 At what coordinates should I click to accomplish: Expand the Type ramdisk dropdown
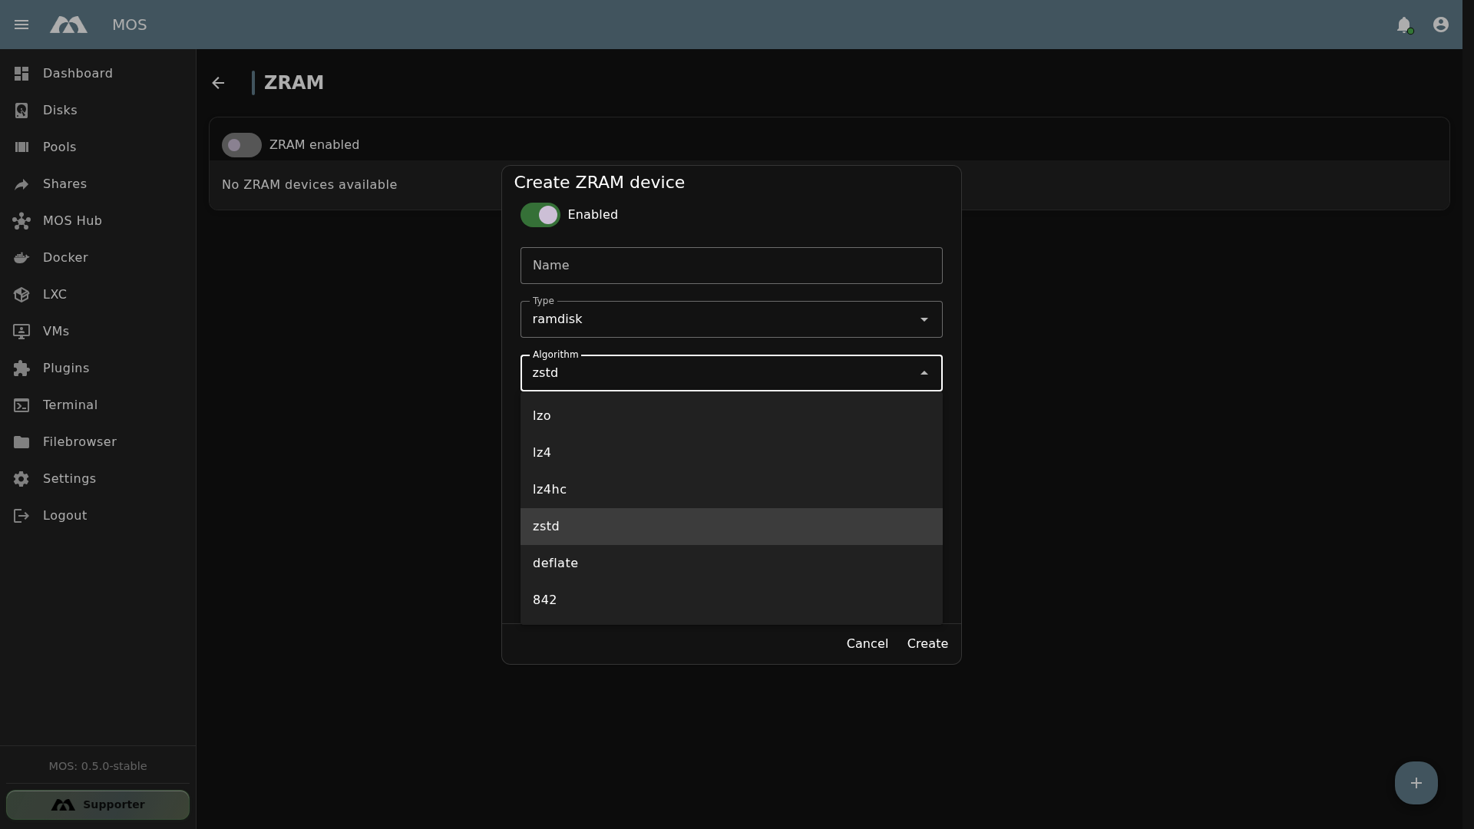pos(732,319)
